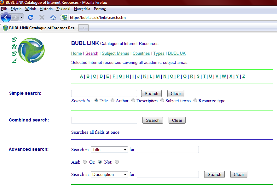This screenshot has height=186, width=277.
Task: Click the site globe icon in address bar
Action: click(x=65, y=17)
